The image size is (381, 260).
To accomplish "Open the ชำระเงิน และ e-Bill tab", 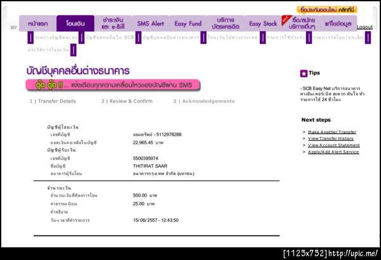I will point(113,23).
